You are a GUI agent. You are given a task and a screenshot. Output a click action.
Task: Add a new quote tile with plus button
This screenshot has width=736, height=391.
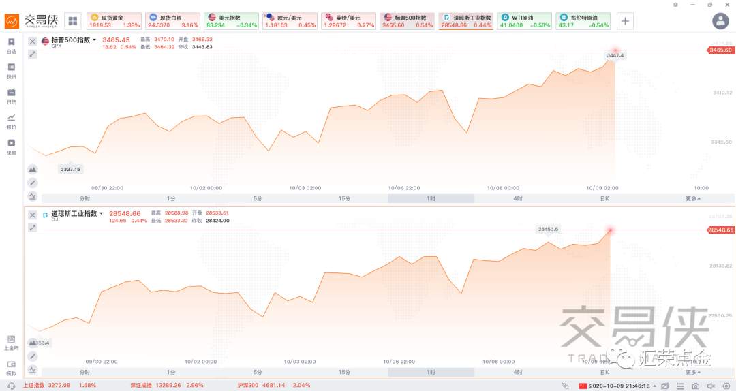625,21
